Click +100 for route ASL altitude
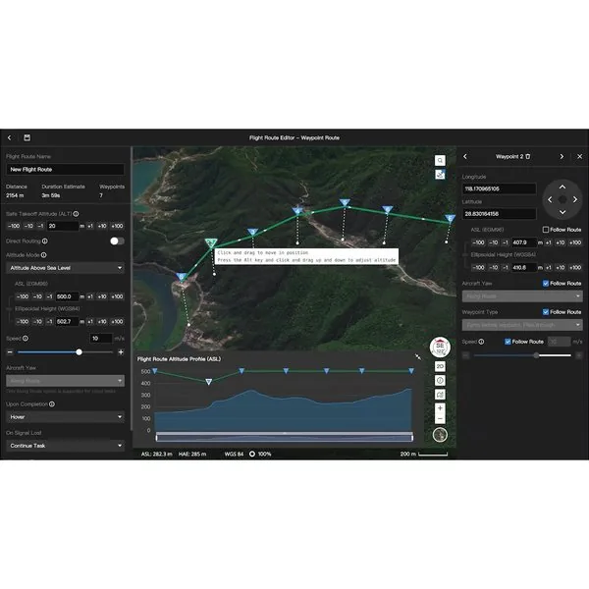This screenshot has height=589, width=589. click(x=117, y=296)
